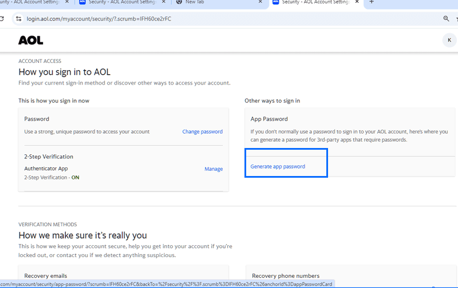This screenshot has height=288, width=458.
Task: Click the 'This is how you sign in now' text
Action: click(54, 101)
